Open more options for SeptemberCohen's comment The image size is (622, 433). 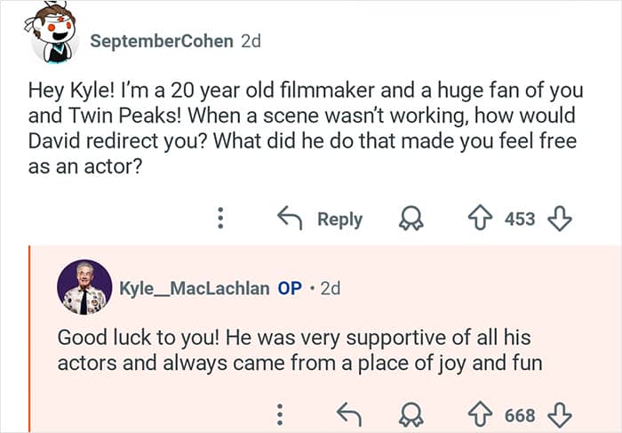click(222, 219)
